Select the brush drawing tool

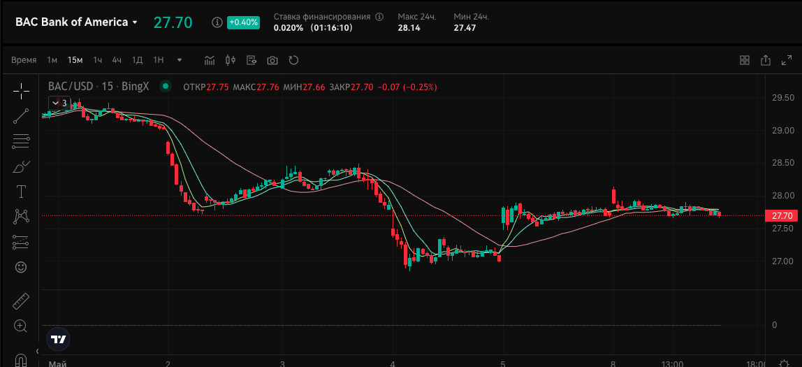tap(21, 167)
